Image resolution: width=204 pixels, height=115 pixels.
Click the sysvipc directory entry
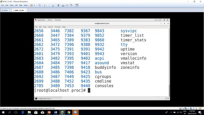[x=129, y=31]
